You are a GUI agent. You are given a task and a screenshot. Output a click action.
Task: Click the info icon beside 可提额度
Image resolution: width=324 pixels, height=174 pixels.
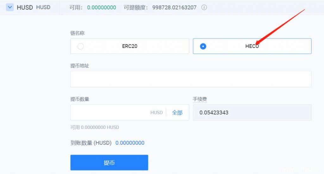(x=204, y=7)
